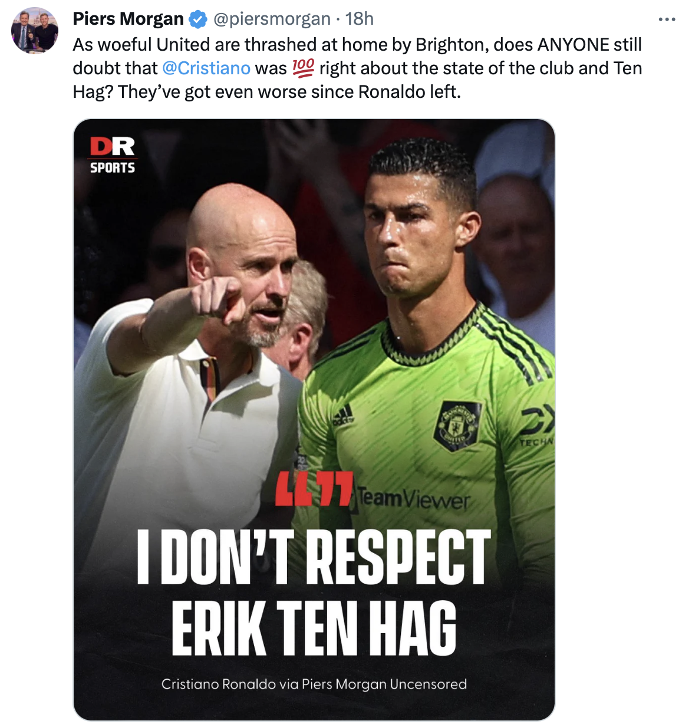Click the red 100 emoji in tweet
This screenshot has height=724, width=692.
(x=303, y=68)
